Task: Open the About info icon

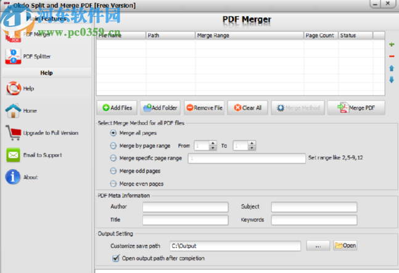Action: (13, 177)
